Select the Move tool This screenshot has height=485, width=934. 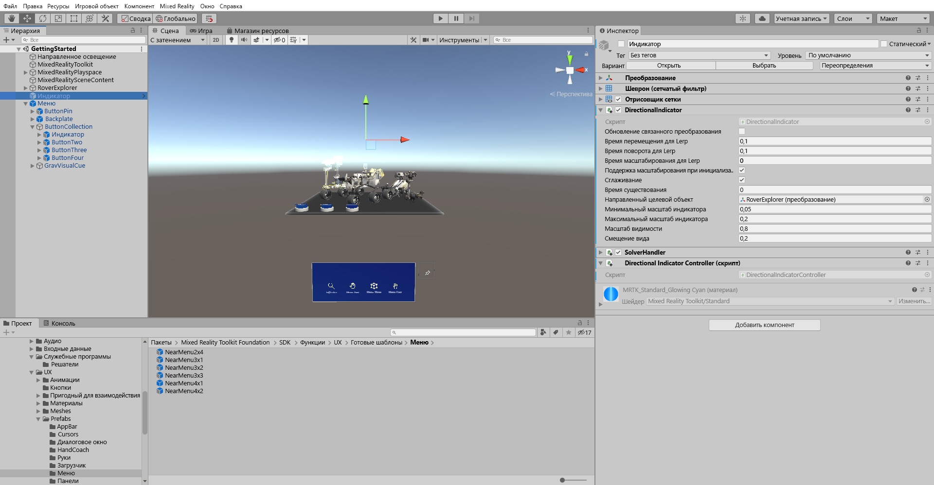click(27, 18)
